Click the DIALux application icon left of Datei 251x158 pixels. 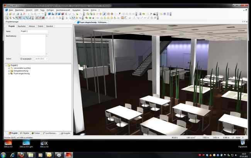pos(7,10)
